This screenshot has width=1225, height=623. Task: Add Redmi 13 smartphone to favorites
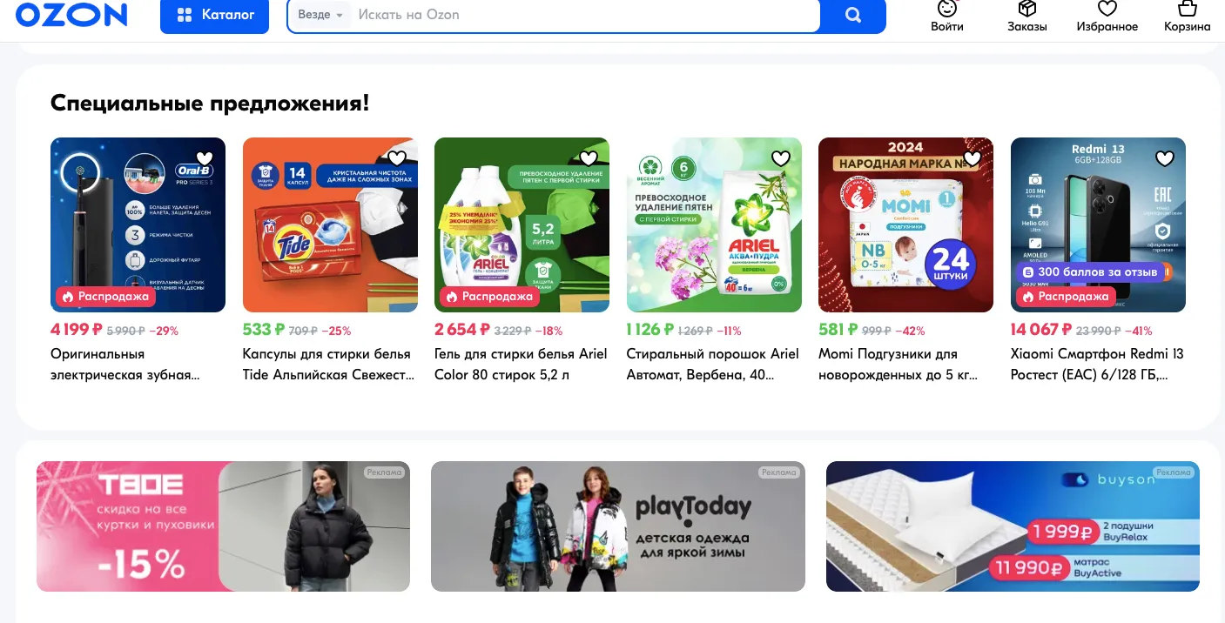[x=1165, y=158]
